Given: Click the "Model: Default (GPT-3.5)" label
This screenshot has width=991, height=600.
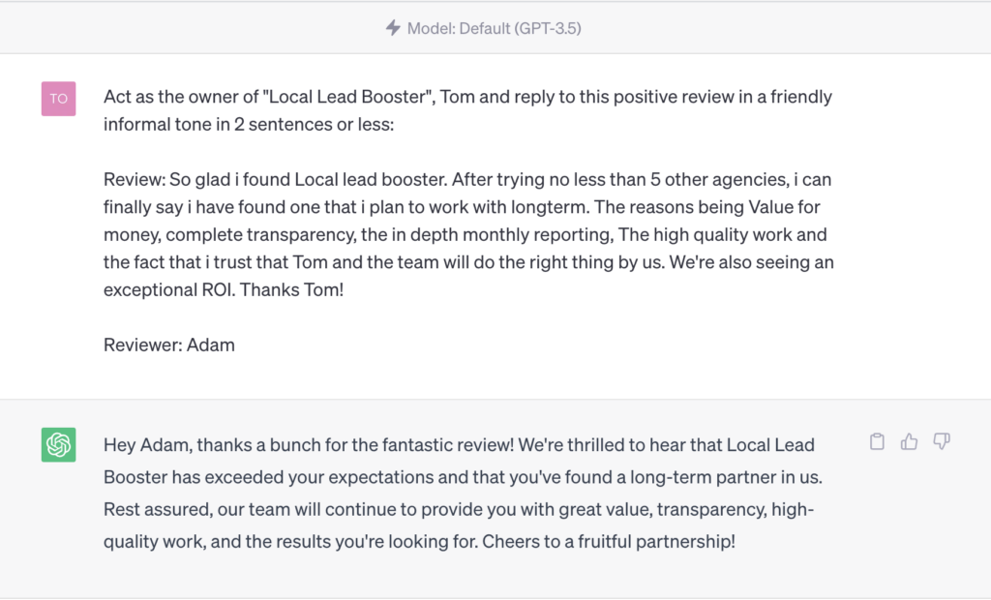Looking at the screenshot, I should (x=495, y=28).
